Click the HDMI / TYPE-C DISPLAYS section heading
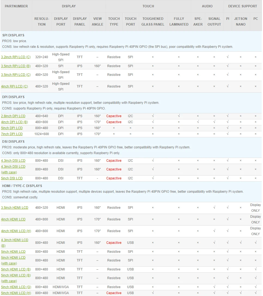Viewport: 263px width, 296px height. click(22, 186)
